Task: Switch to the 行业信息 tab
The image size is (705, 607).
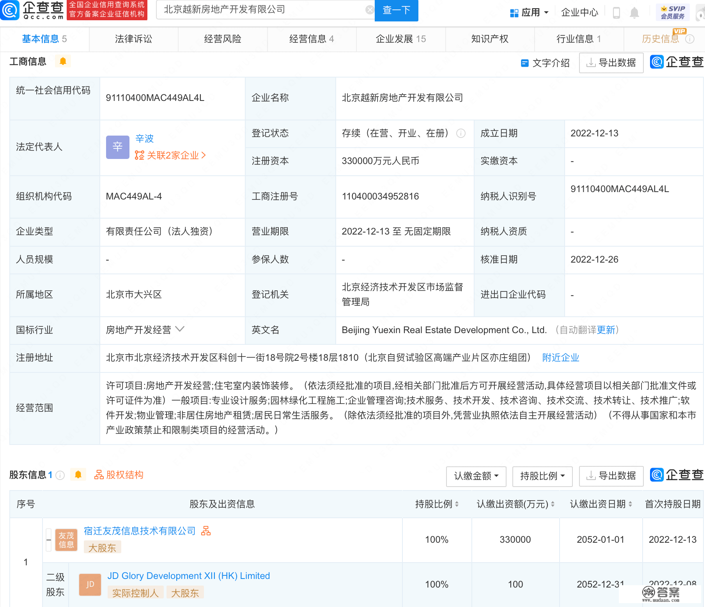Action: (579, 39)
